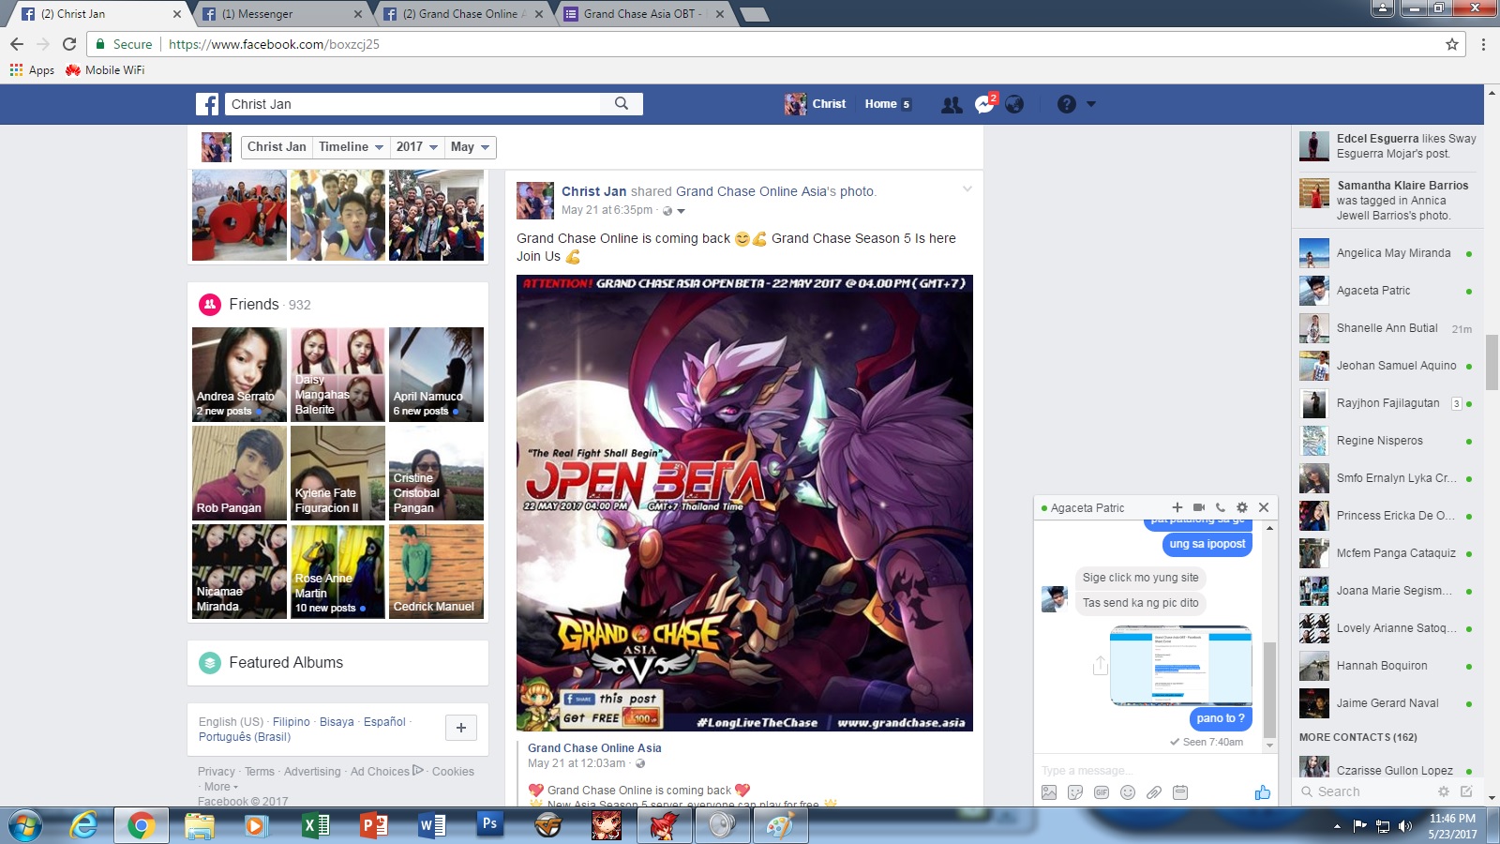Switch language to Filipino
Viewport: 1500px width, 844px height.
coord(292,722)
